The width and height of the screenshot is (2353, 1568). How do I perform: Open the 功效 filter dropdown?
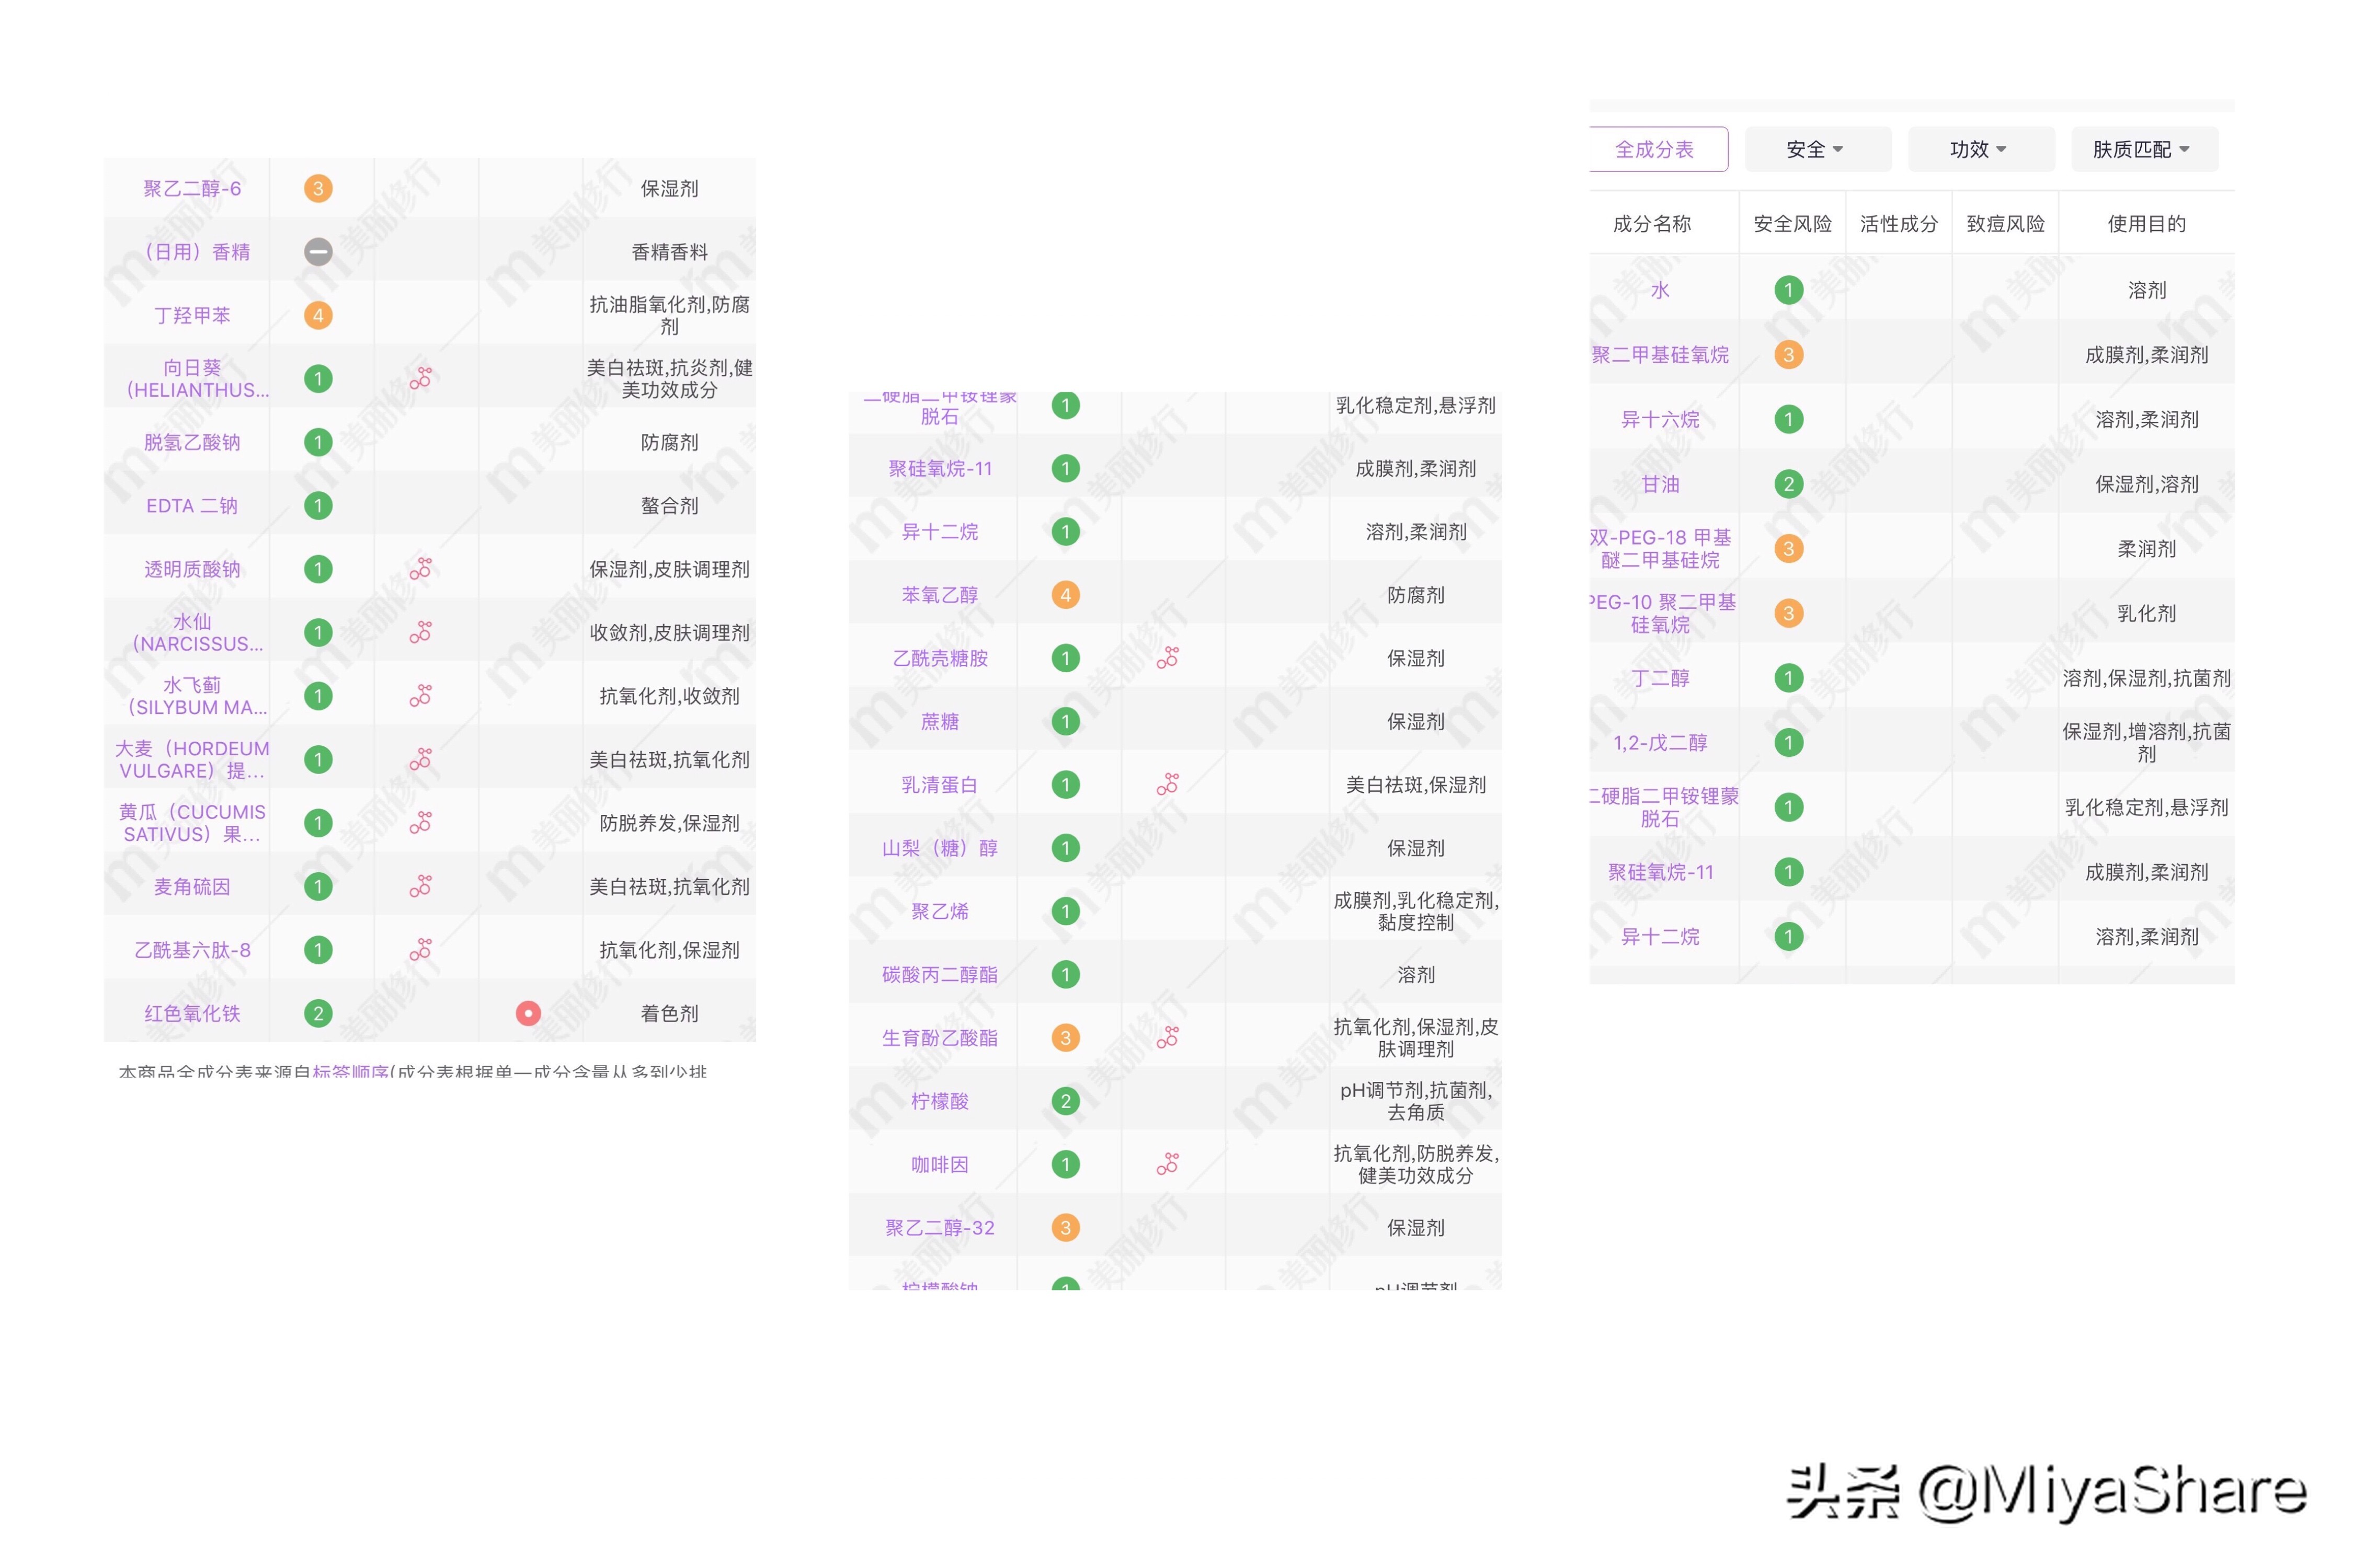(x=1980, y=148)
